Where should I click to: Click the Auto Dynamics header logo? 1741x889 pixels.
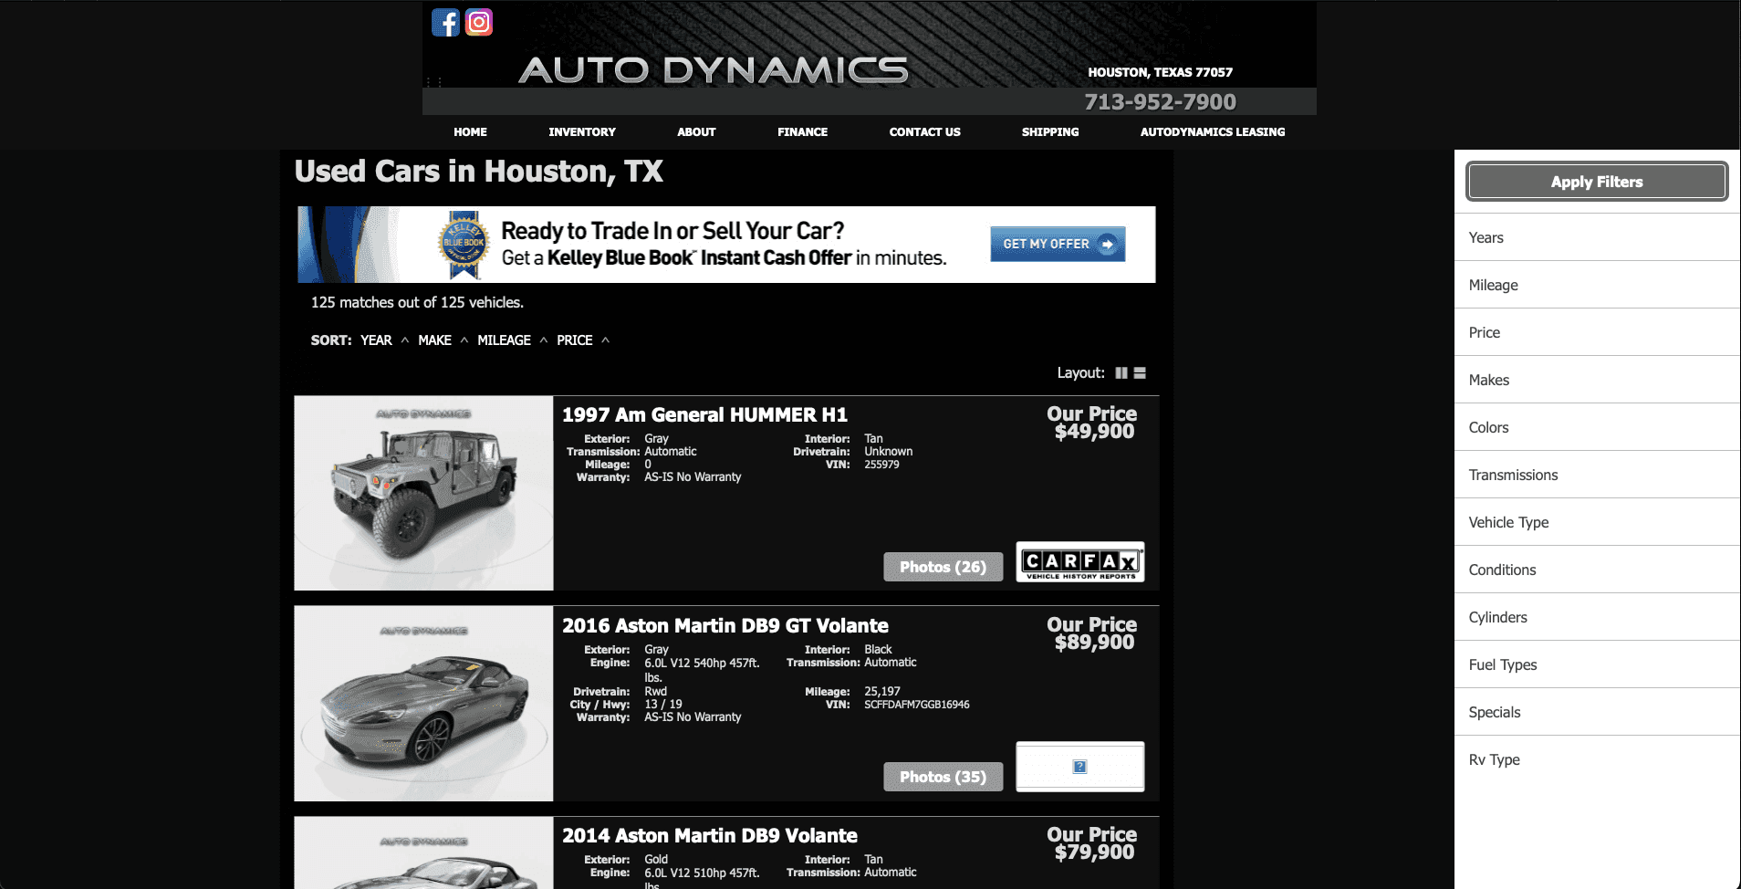(714, 70)
